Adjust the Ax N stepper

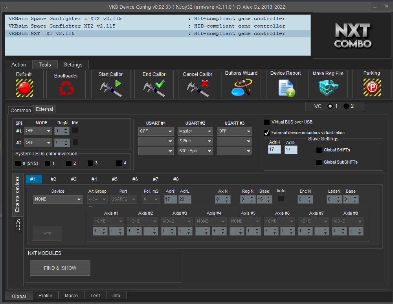[223, 199]
